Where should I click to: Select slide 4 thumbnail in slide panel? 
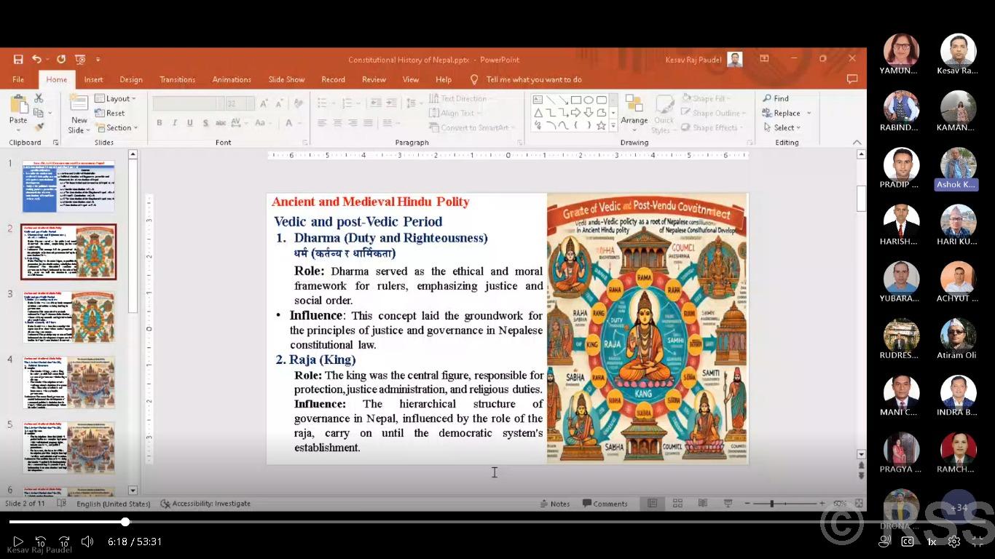[x=68, y=382]
